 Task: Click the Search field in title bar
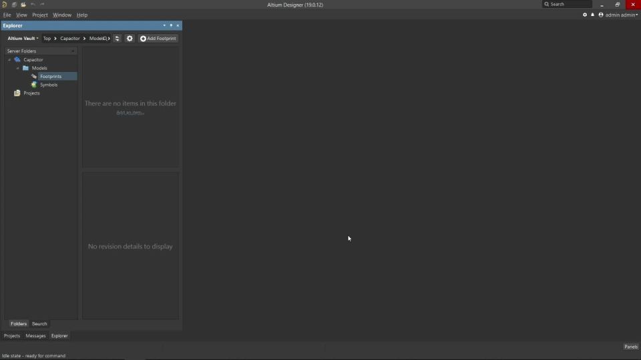click(x=567, y=4)
